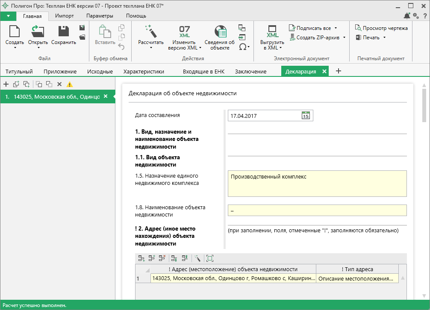Expand the Omega symbol dropdown
Image resolution: width=430 pixels, height=310 pixels.
coord(248,47)
